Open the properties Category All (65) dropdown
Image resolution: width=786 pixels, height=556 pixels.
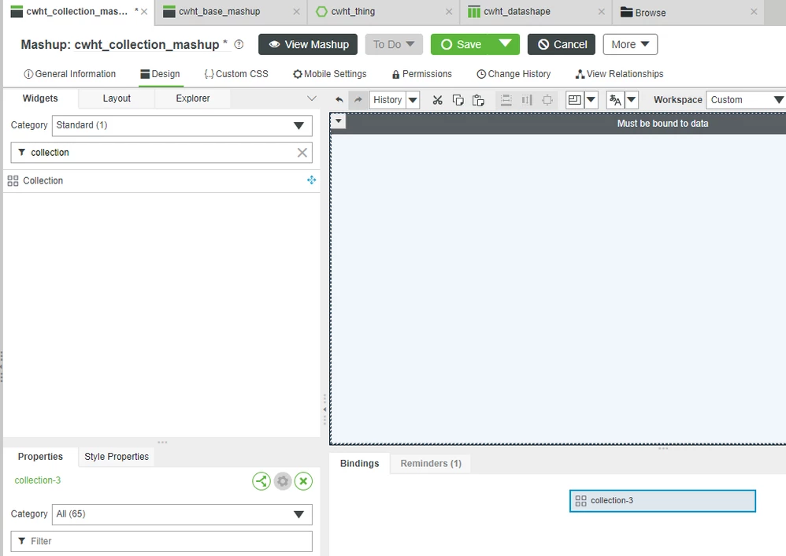(182, 514)
